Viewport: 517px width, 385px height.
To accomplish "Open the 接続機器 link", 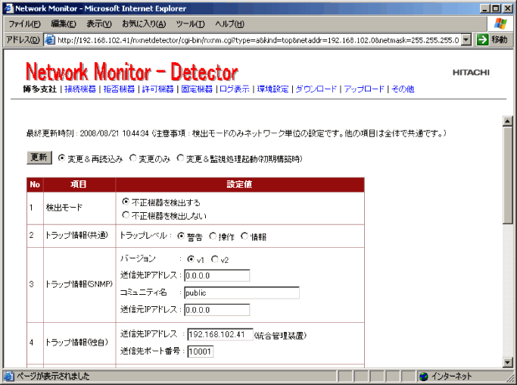I will (79, 89).
